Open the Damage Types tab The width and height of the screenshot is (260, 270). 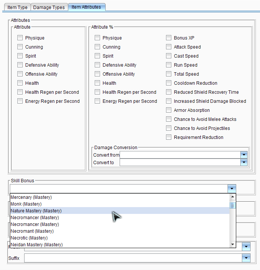coord(49,8)
